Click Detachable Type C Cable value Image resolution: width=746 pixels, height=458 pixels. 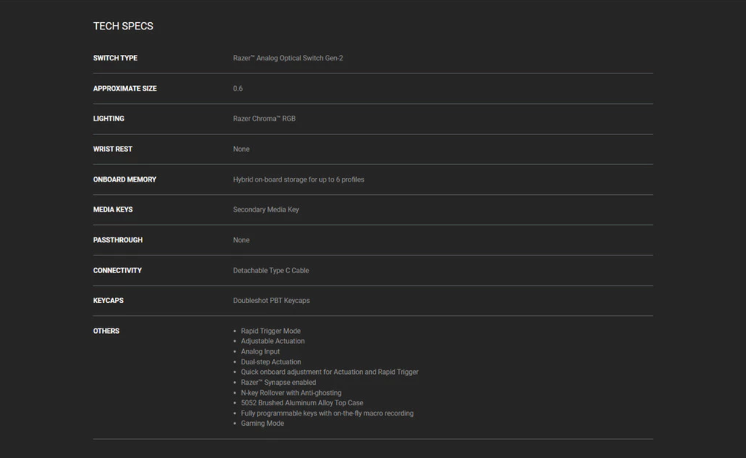click(271, 270)
